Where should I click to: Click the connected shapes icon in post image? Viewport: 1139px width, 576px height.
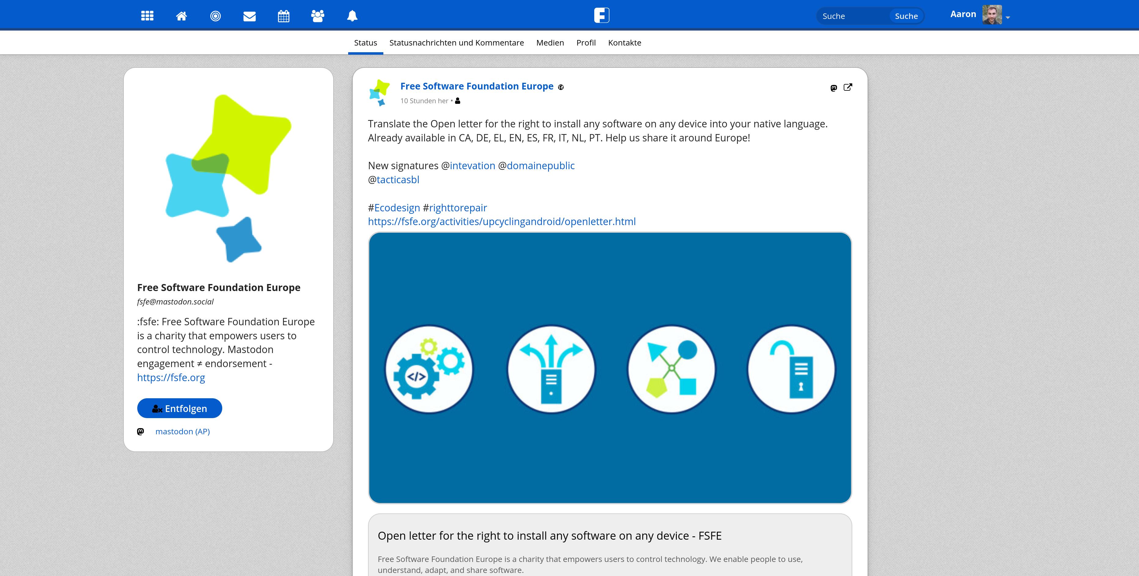672,369
